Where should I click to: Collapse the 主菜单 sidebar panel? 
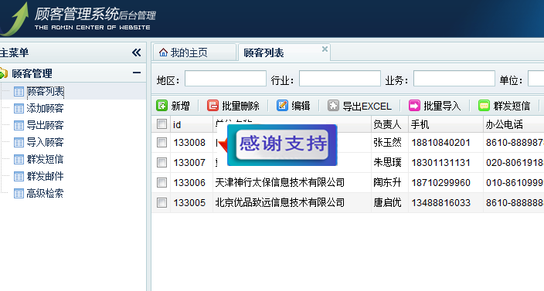point(136,52)
